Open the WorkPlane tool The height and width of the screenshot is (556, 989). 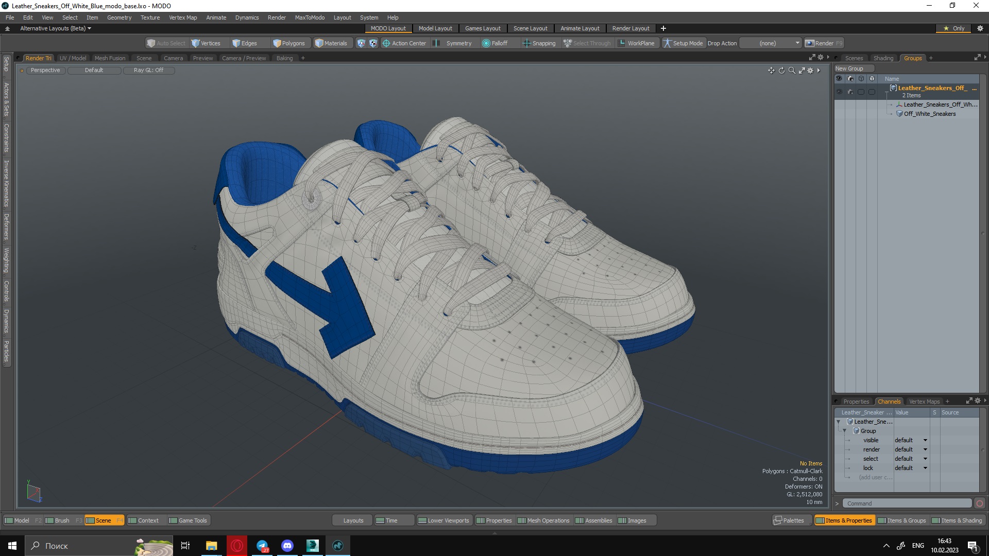(637, 43)
